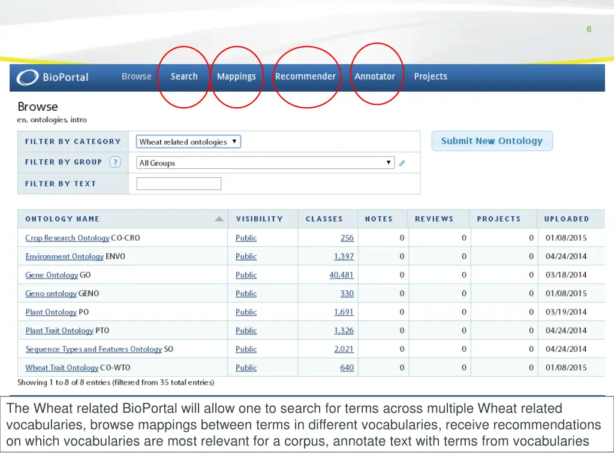Open the Crop Research Ontology link
The height and width of the screenshot is (460, 614).
click(67, 238)
